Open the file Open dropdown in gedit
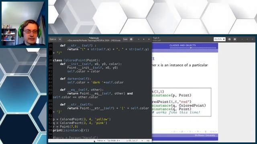The width and height of the screenshot is (257, 144). click(x=53, y=39)
